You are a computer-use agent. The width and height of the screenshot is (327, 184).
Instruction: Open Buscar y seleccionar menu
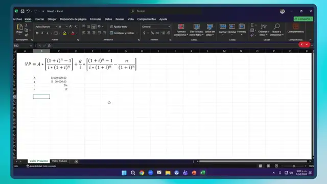click(276, 30)
